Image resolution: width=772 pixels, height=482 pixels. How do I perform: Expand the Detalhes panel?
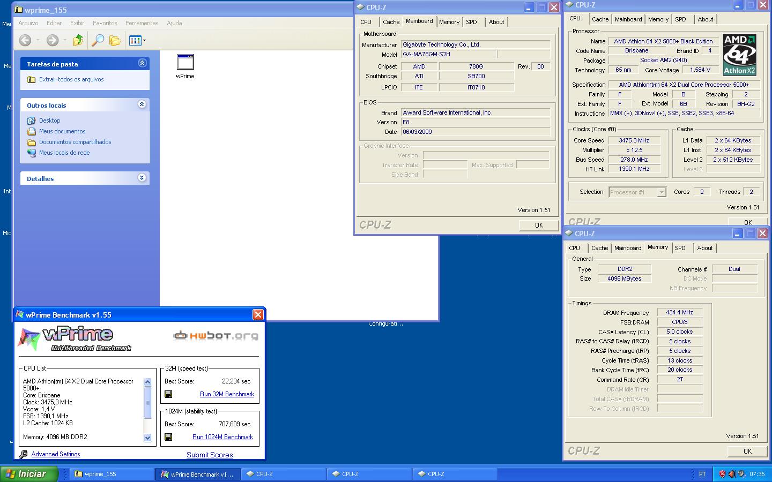click(142, 178)
